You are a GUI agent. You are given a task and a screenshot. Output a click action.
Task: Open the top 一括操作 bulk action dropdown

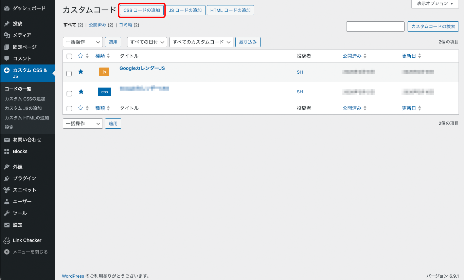pyautogui.click(x=83, y=42)
